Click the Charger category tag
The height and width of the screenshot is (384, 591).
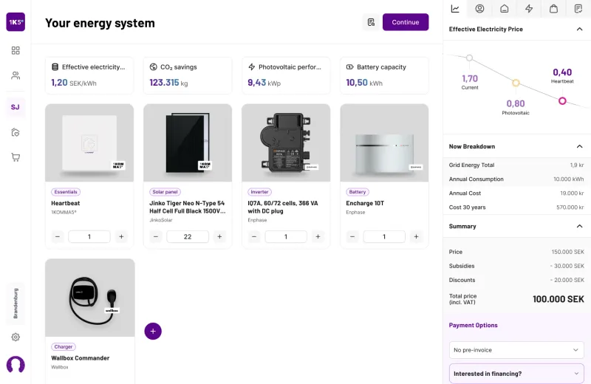[64, 346]
